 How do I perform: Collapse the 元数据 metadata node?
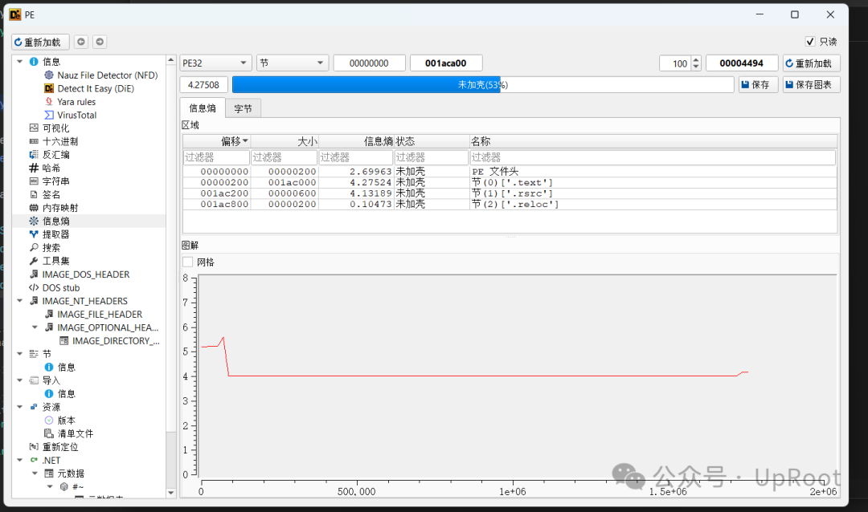click(x=35, y=473)
